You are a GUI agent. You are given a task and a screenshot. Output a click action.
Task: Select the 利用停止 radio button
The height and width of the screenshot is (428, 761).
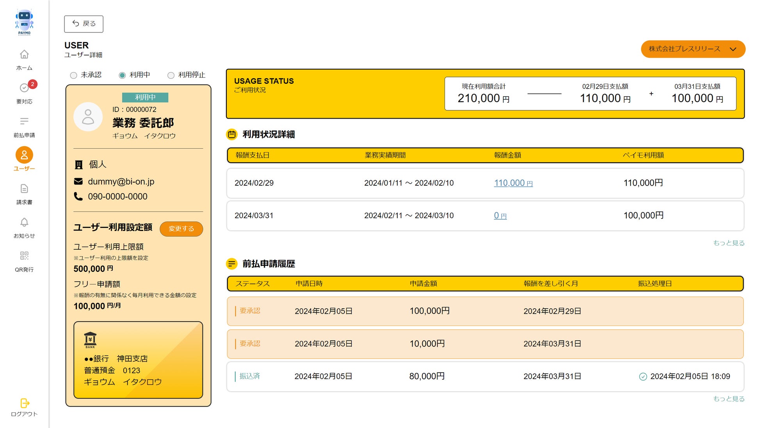[171, 75]
